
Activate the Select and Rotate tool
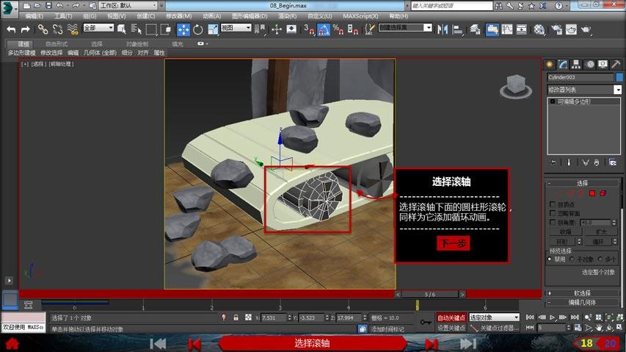[x=197, y=29]
